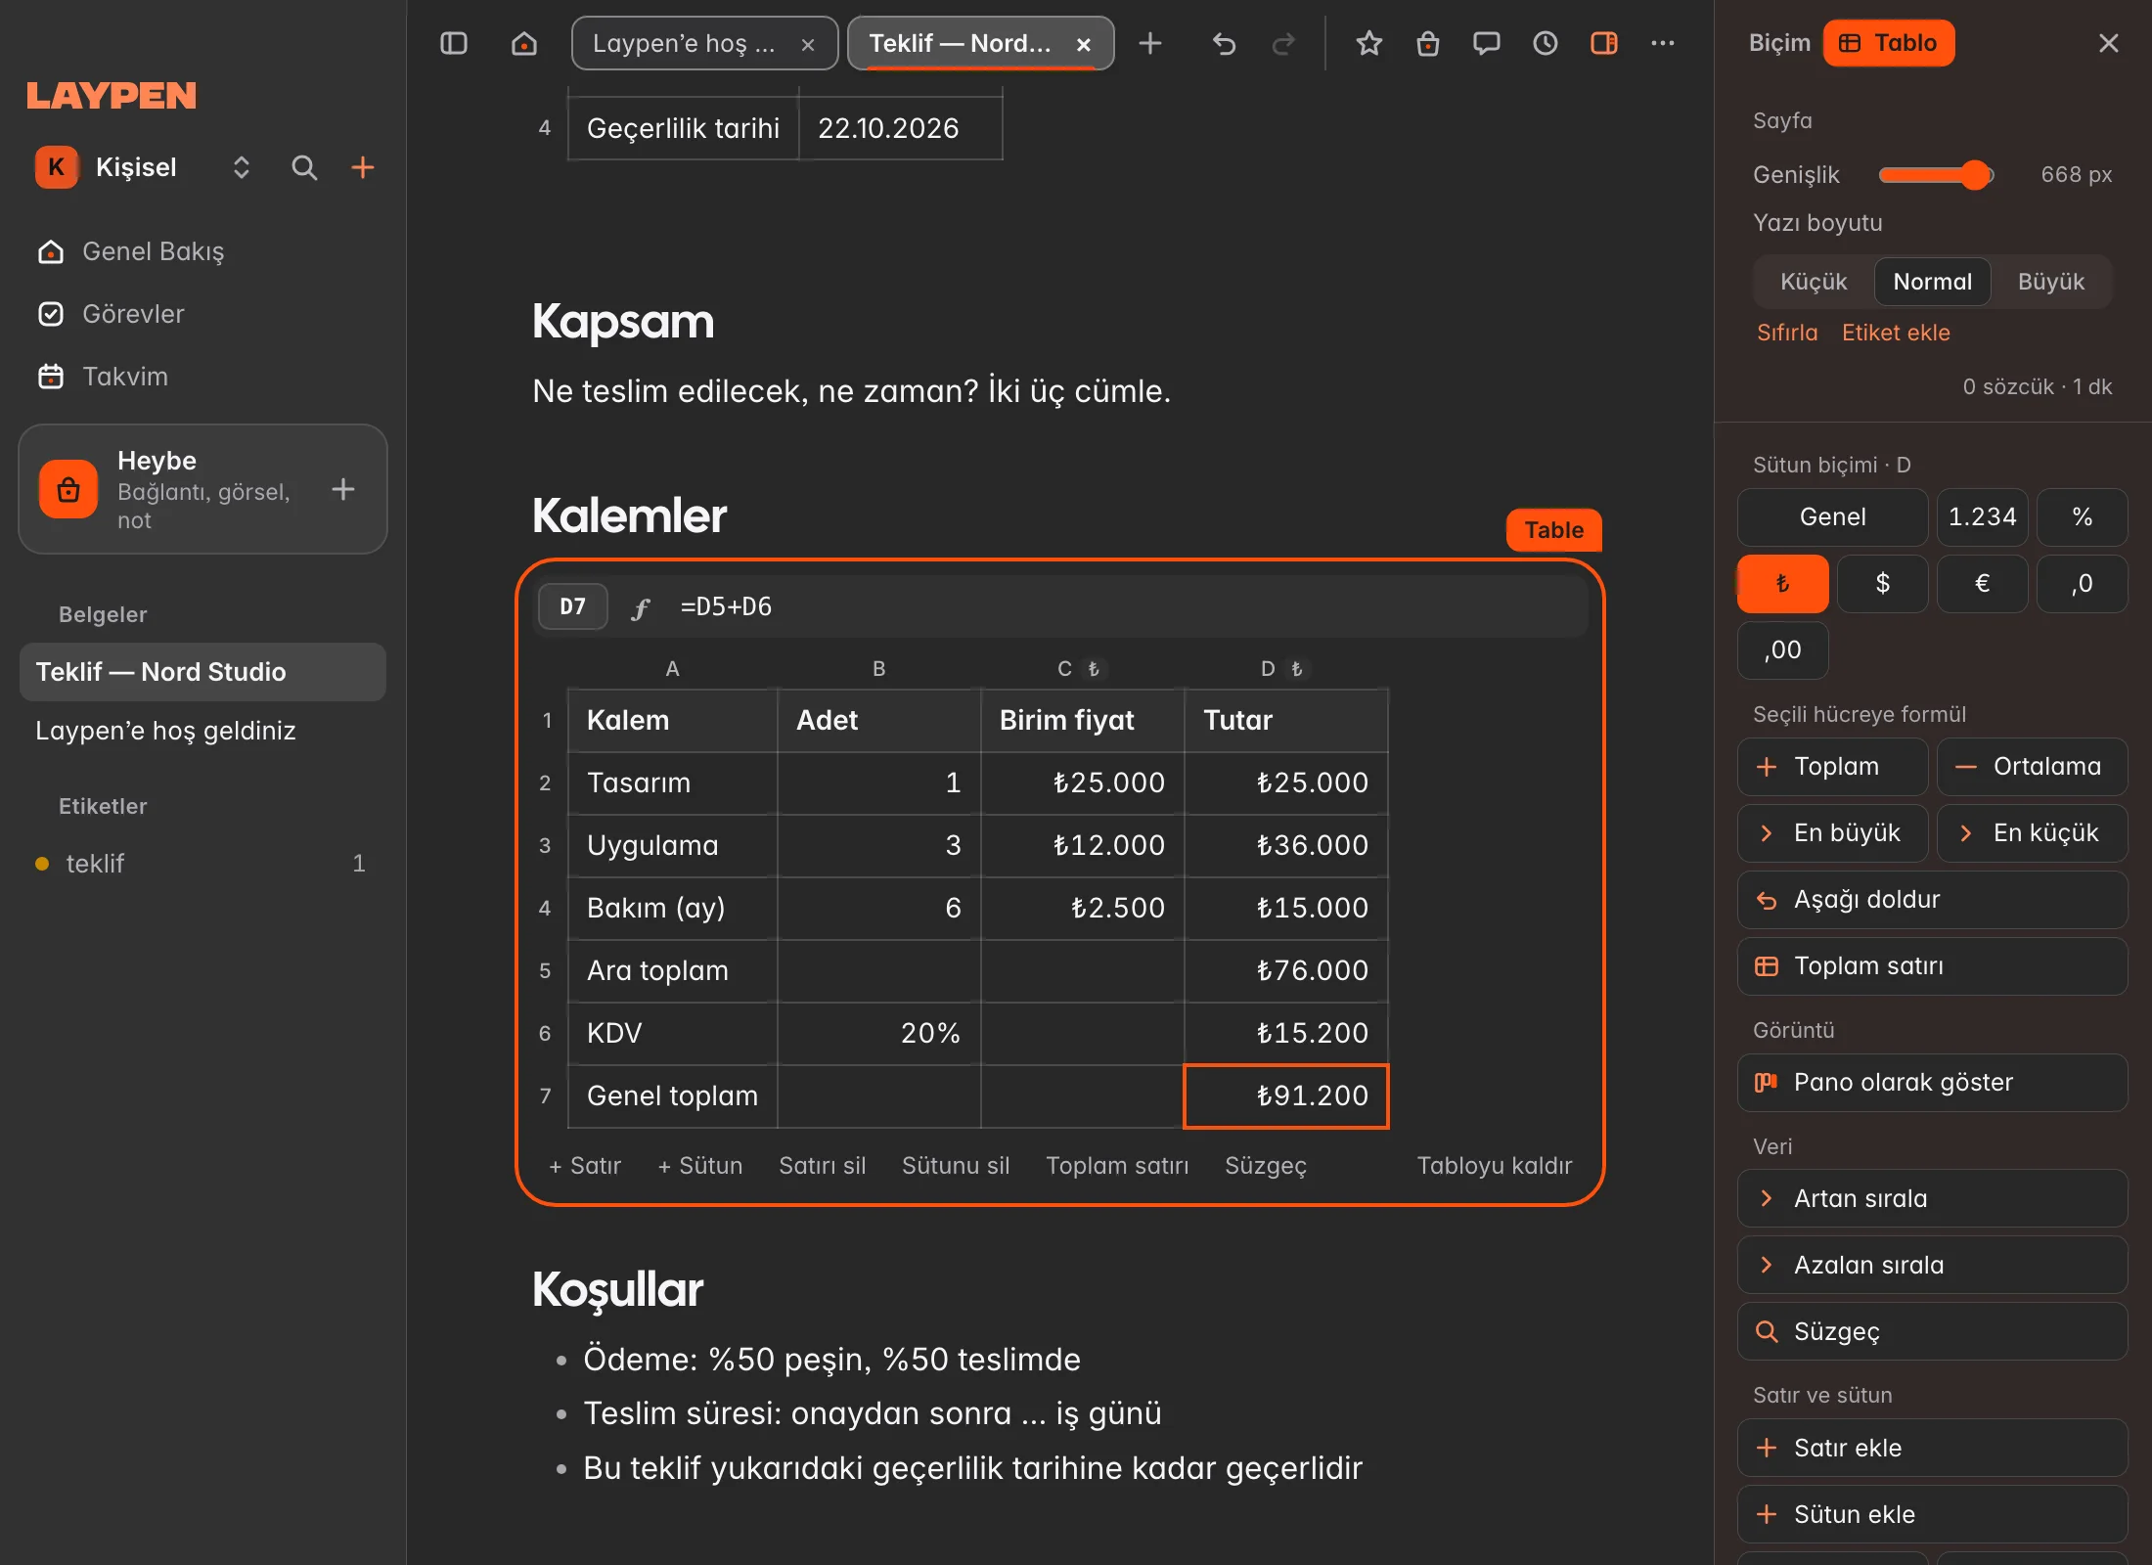
Task: Open the Kişisel workspace switcher
Action: click(145, 167)
